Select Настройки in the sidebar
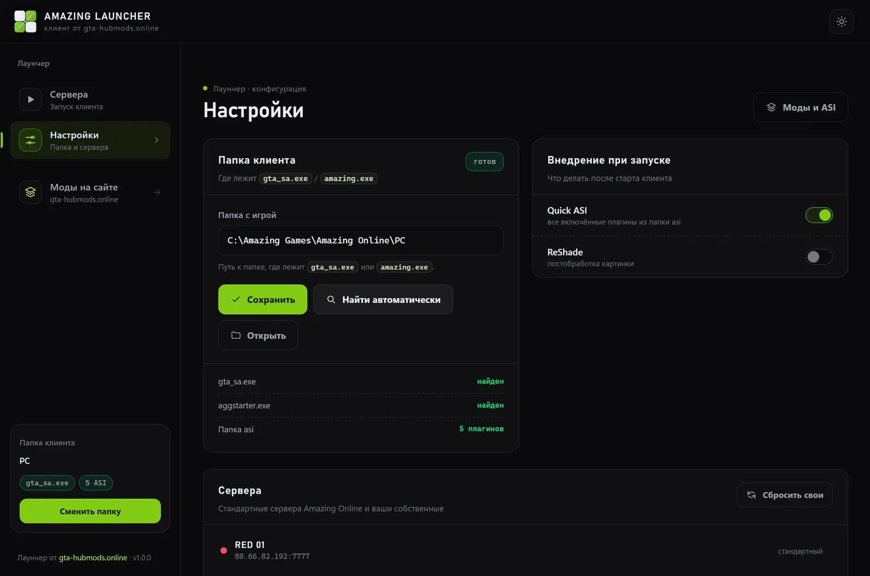870x576 pixels. 90,140
